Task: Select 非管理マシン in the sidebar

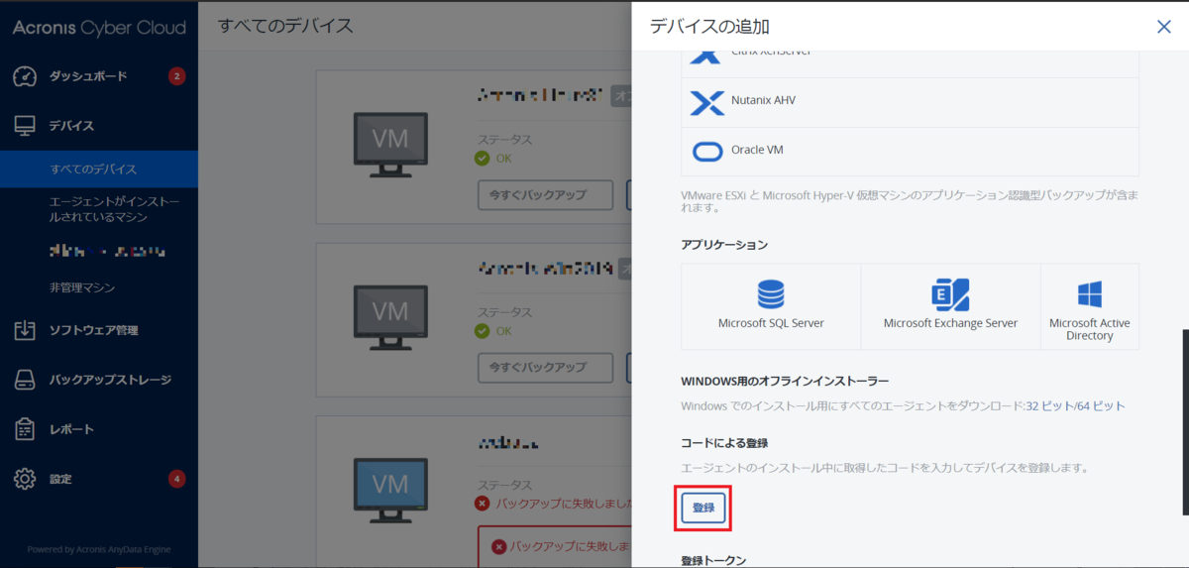Action: [82, 288]
